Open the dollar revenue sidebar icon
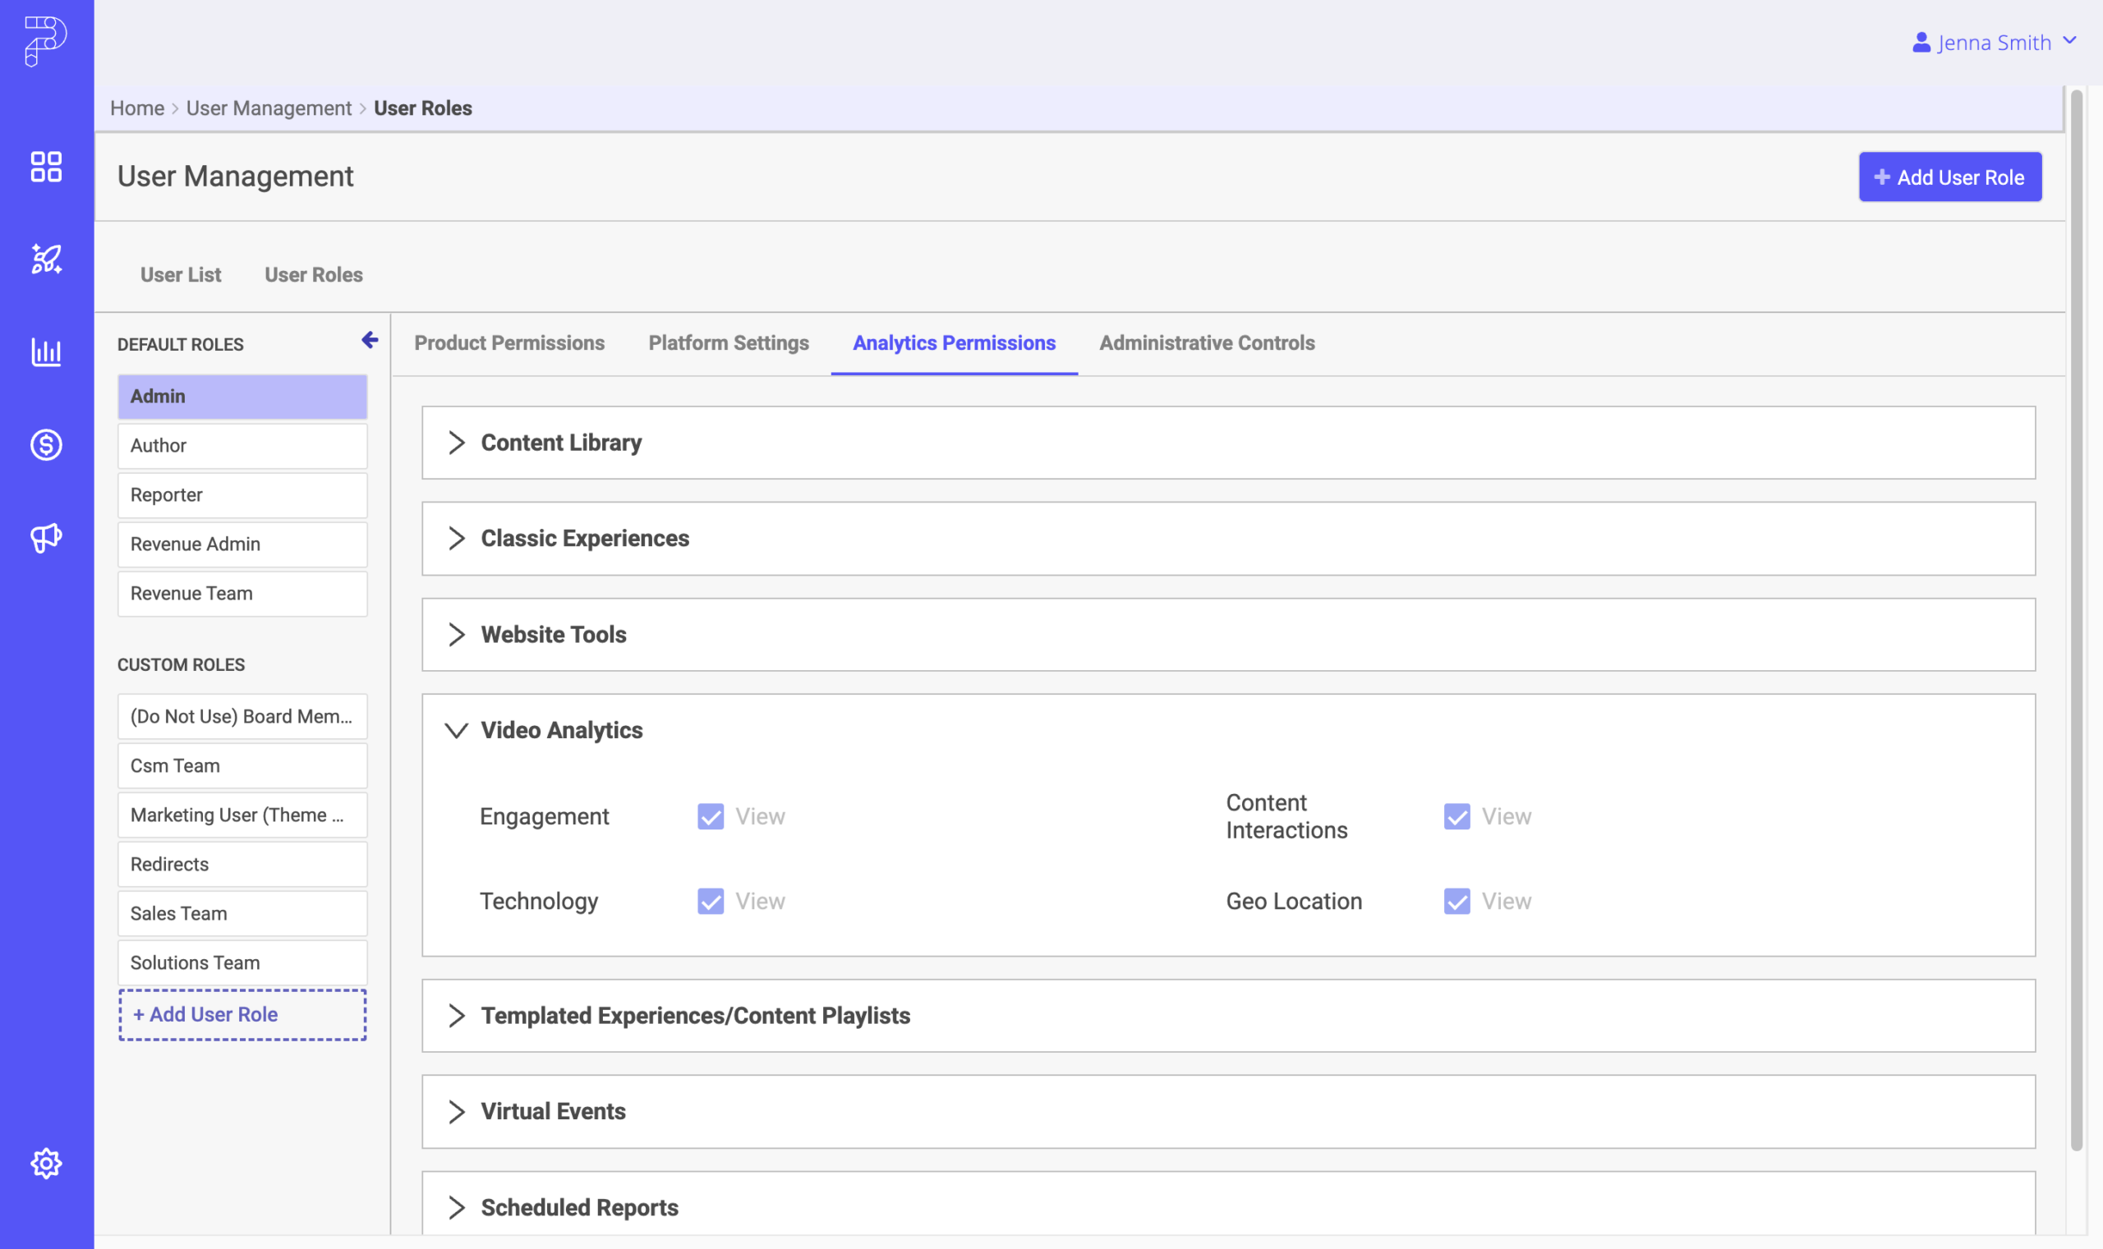Viewport: 2103px width, 1249px height. [46, 444]
